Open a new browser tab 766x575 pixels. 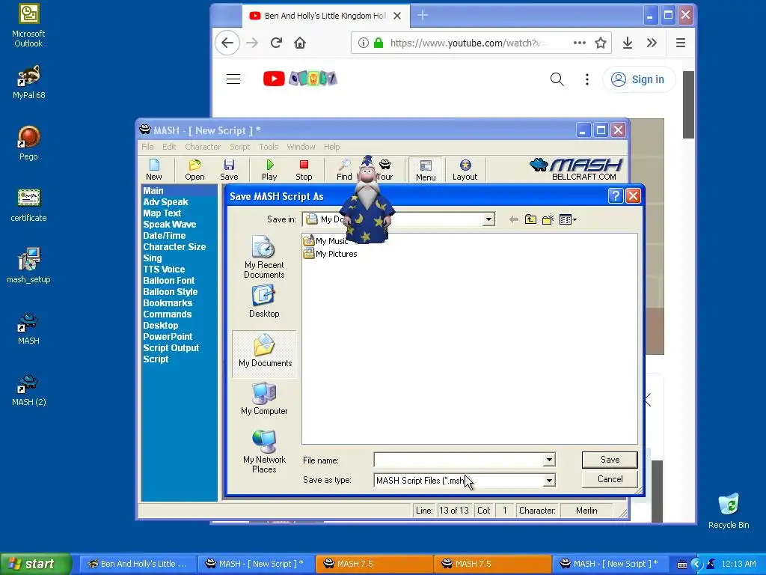click(x=423, y=16)
